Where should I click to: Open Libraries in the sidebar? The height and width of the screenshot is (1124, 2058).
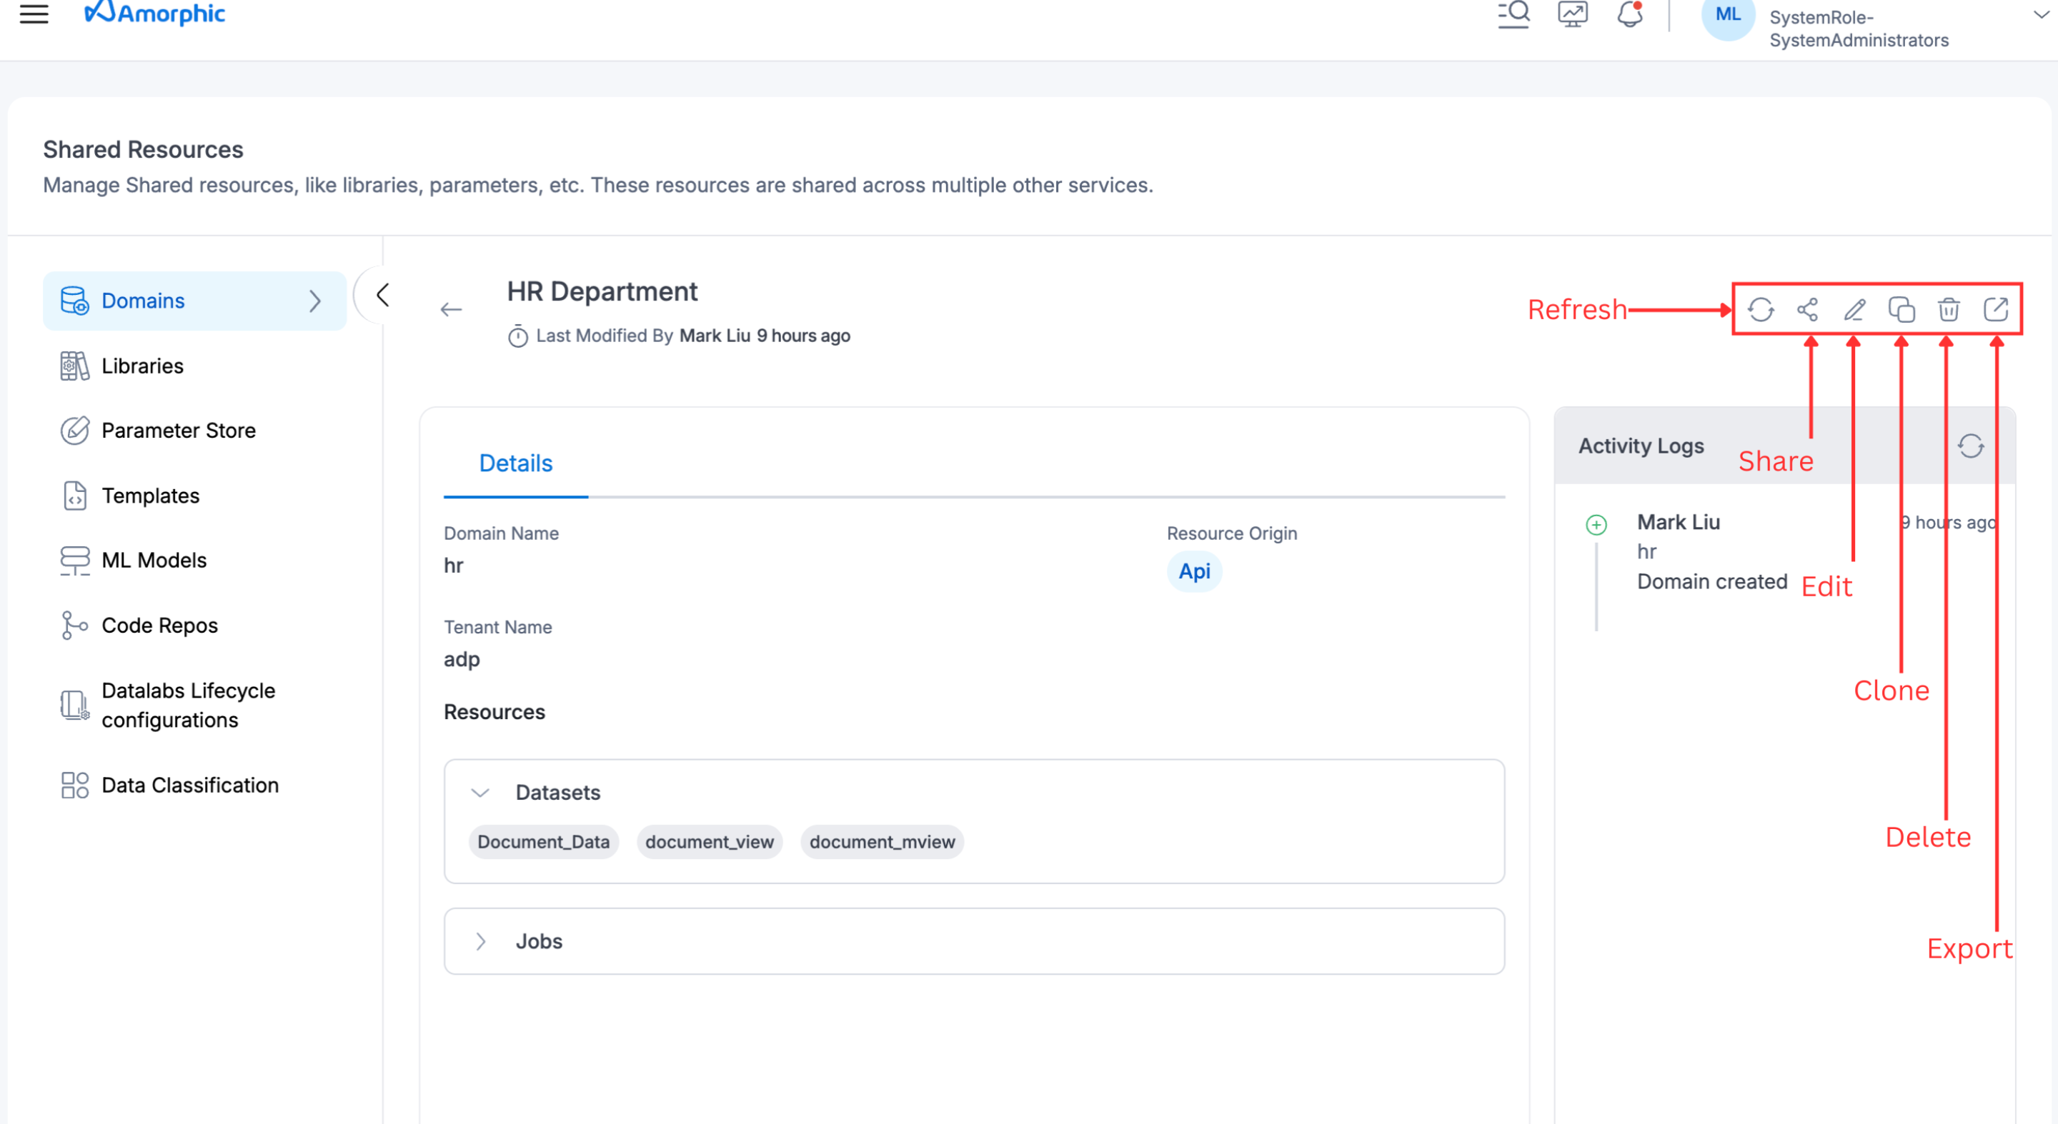coord(142,366)
